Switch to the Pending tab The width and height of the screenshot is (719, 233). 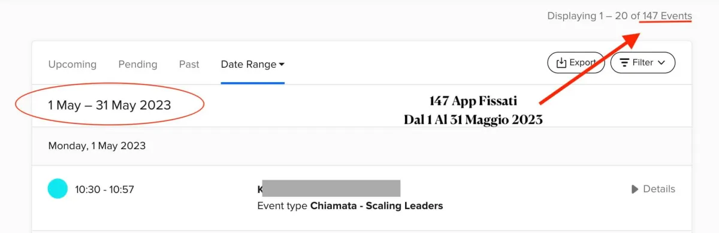pos(138,64)
